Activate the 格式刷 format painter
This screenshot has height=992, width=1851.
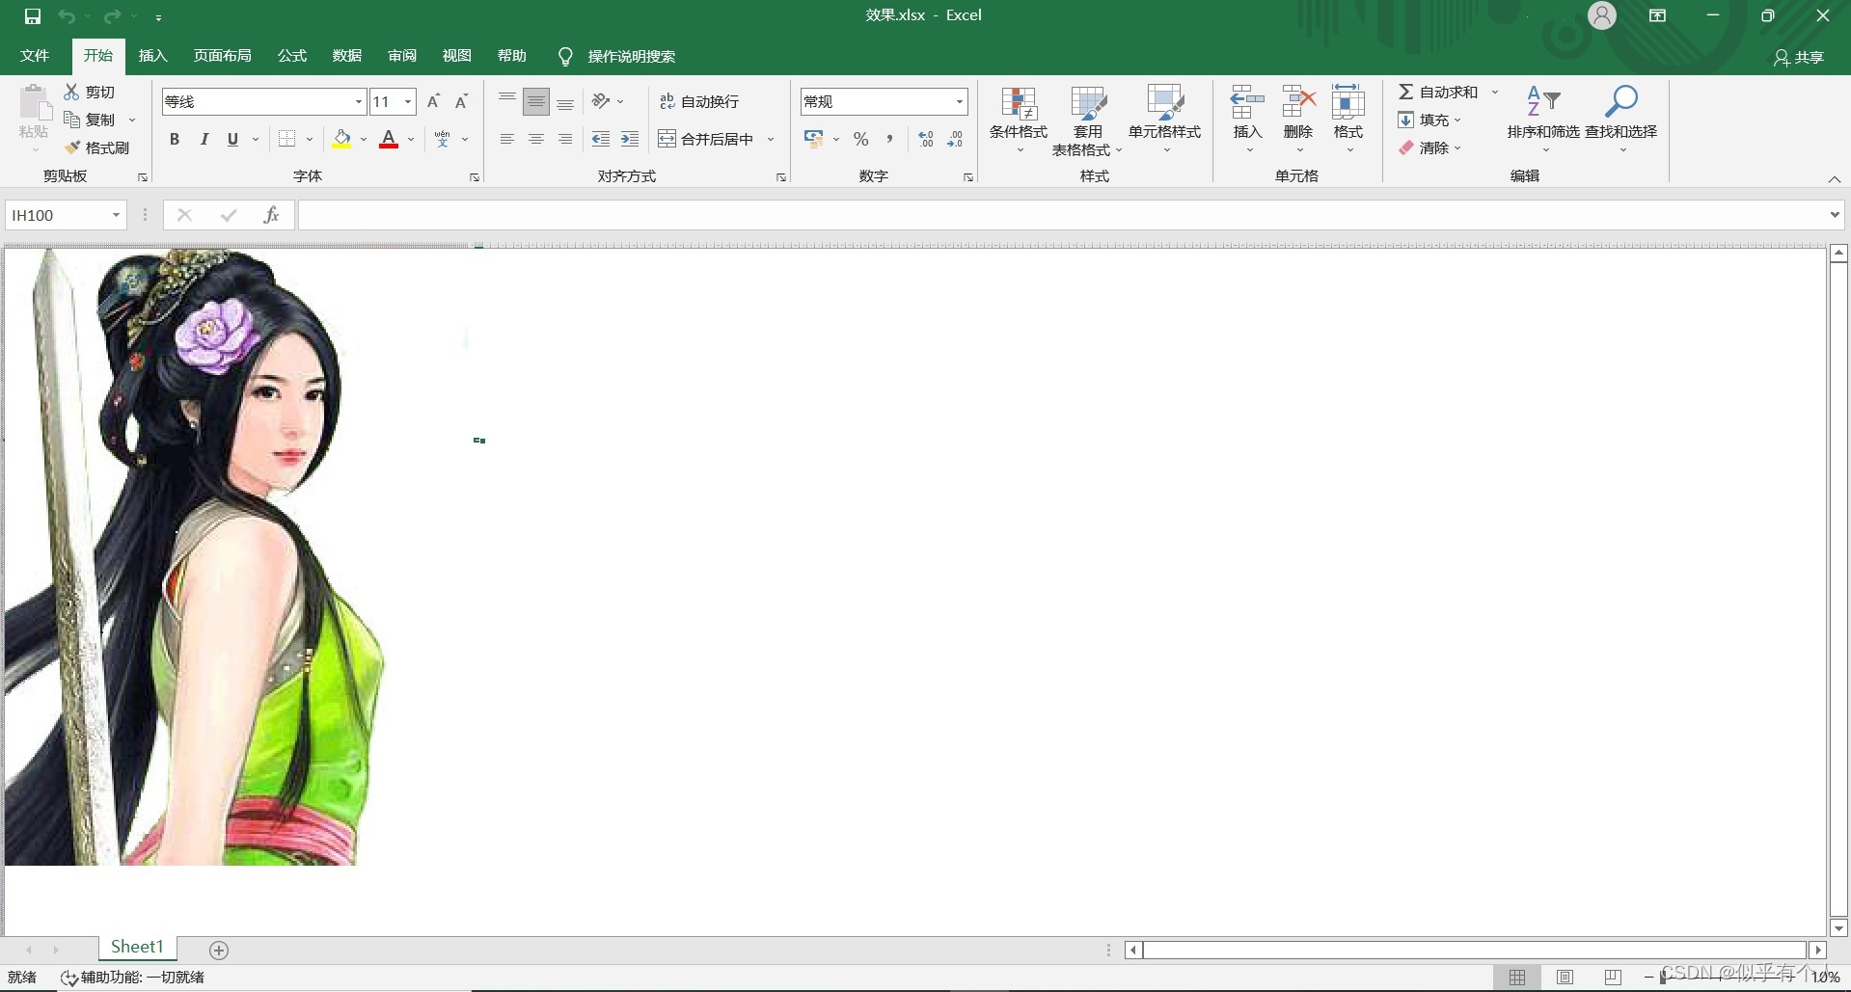point(96,147)
